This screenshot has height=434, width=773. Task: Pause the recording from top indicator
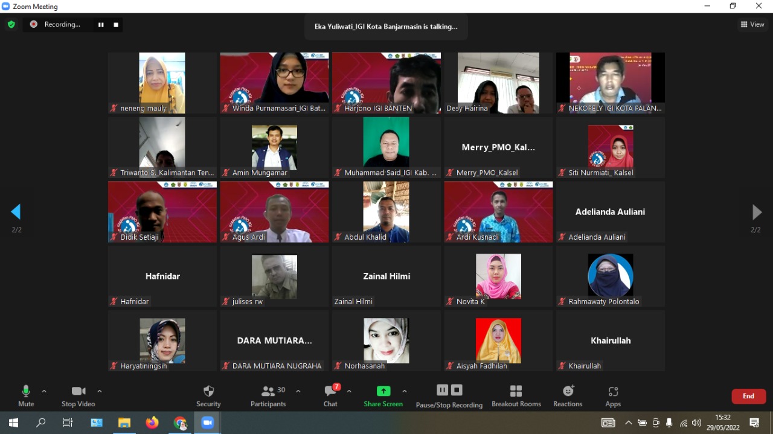(x=101, y=25)
